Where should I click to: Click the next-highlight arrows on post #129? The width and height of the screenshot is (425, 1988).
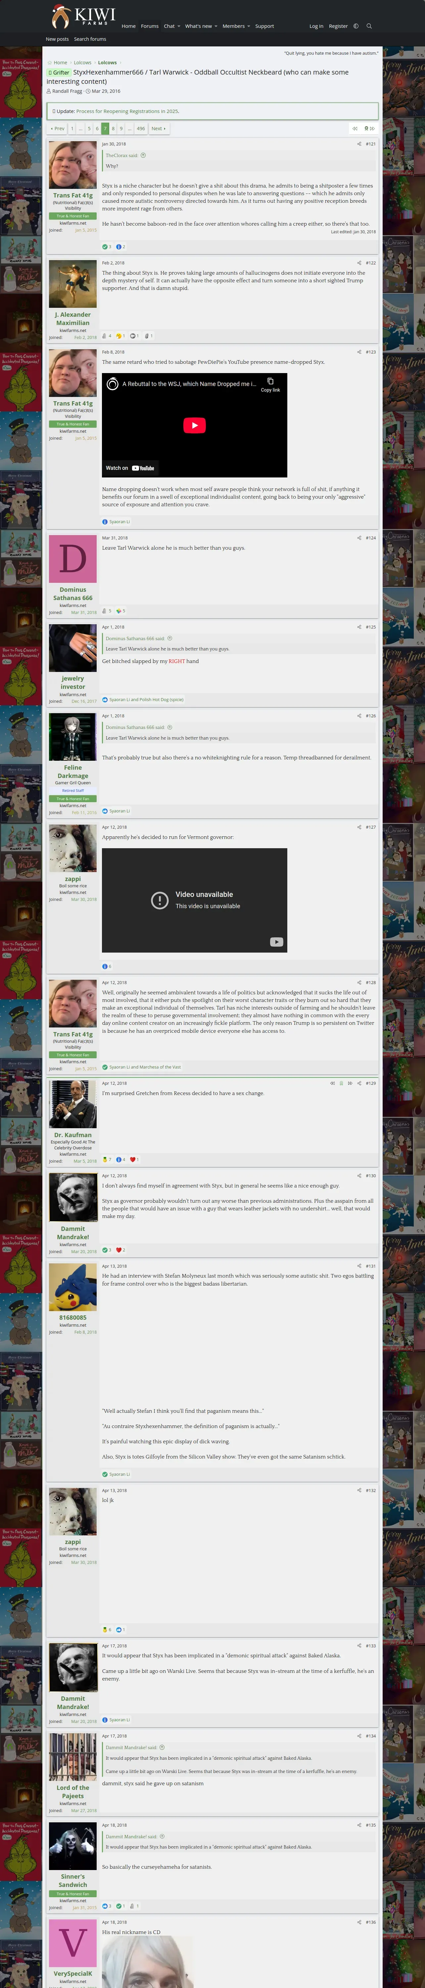[350, 1083]
